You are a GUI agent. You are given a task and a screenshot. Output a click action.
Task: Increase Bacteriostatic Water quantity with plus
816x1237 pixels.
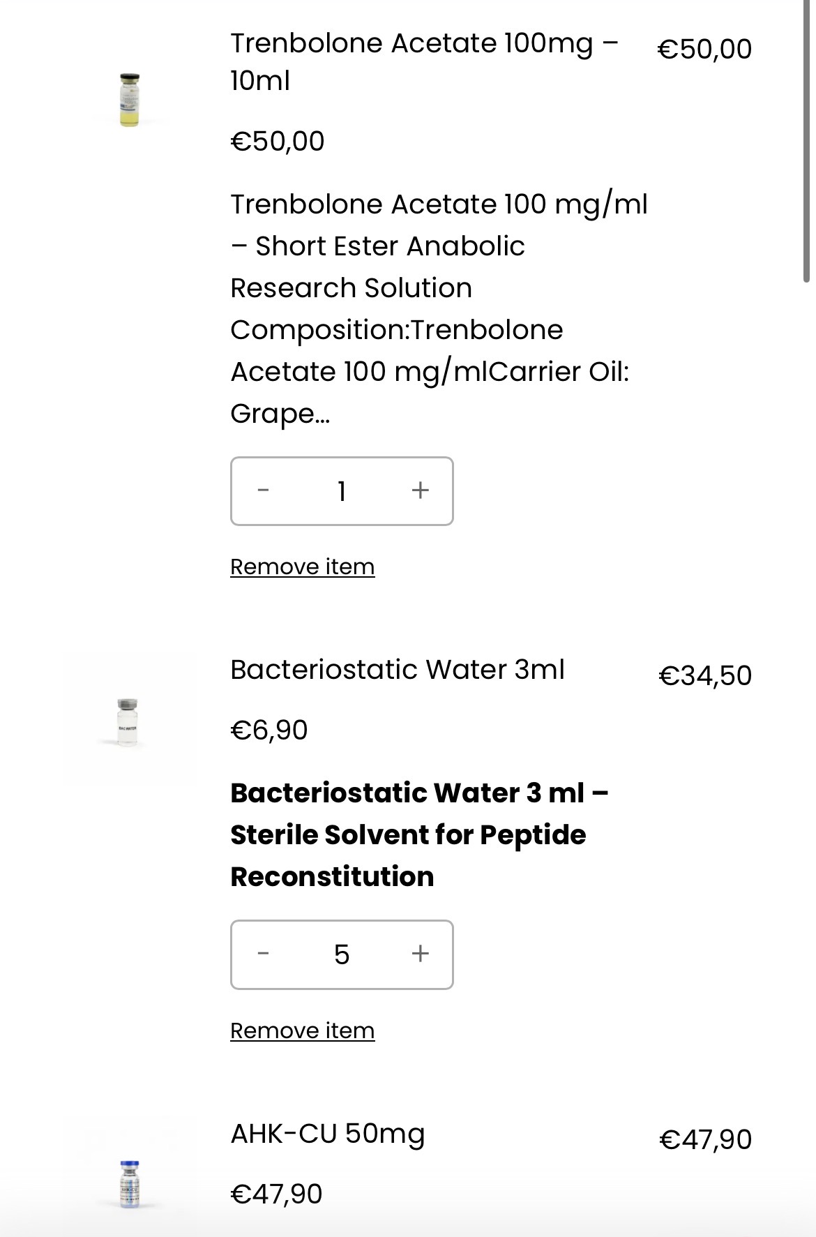click(x=420, y=954)
